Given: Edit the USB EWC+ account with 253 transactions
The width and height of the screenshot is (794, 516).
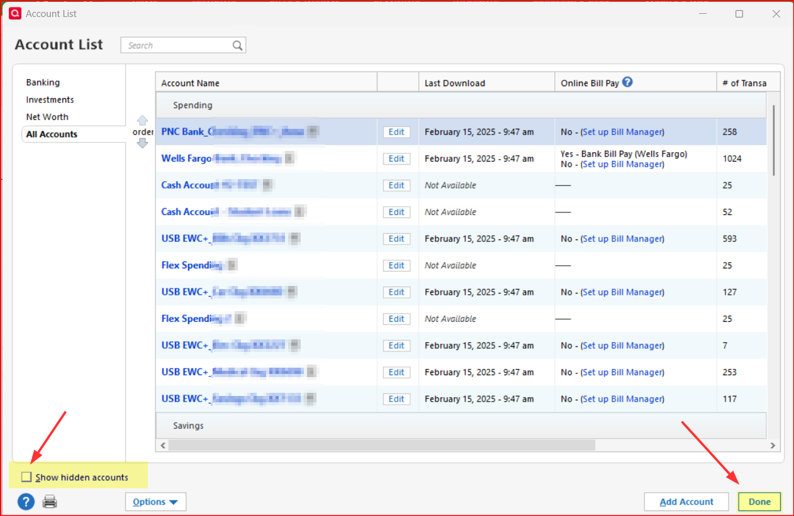Looking at the screenshot, I should [x=396, y=372].
